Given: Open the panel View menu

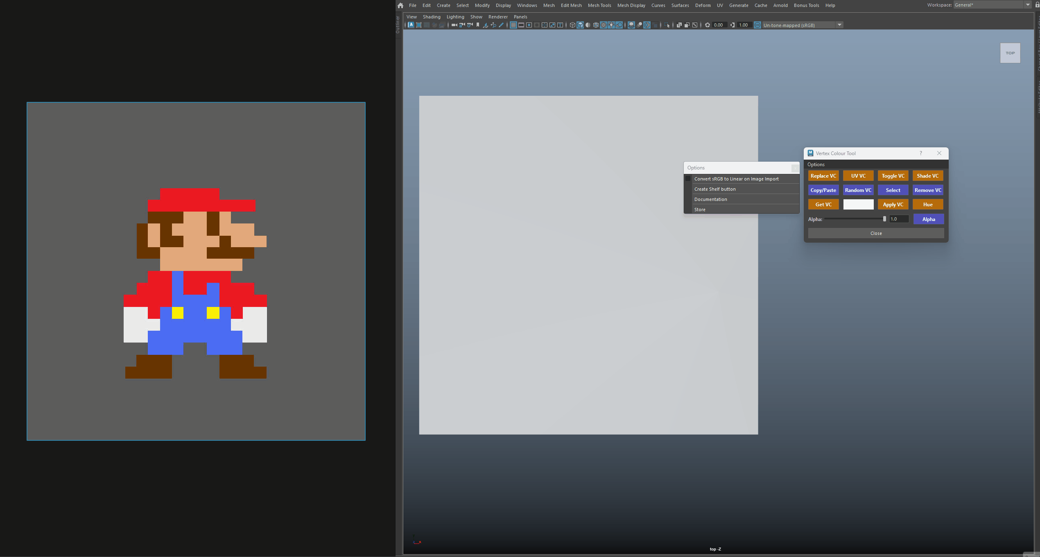Looking at the screenshot, I should click(x=411, y=17).
